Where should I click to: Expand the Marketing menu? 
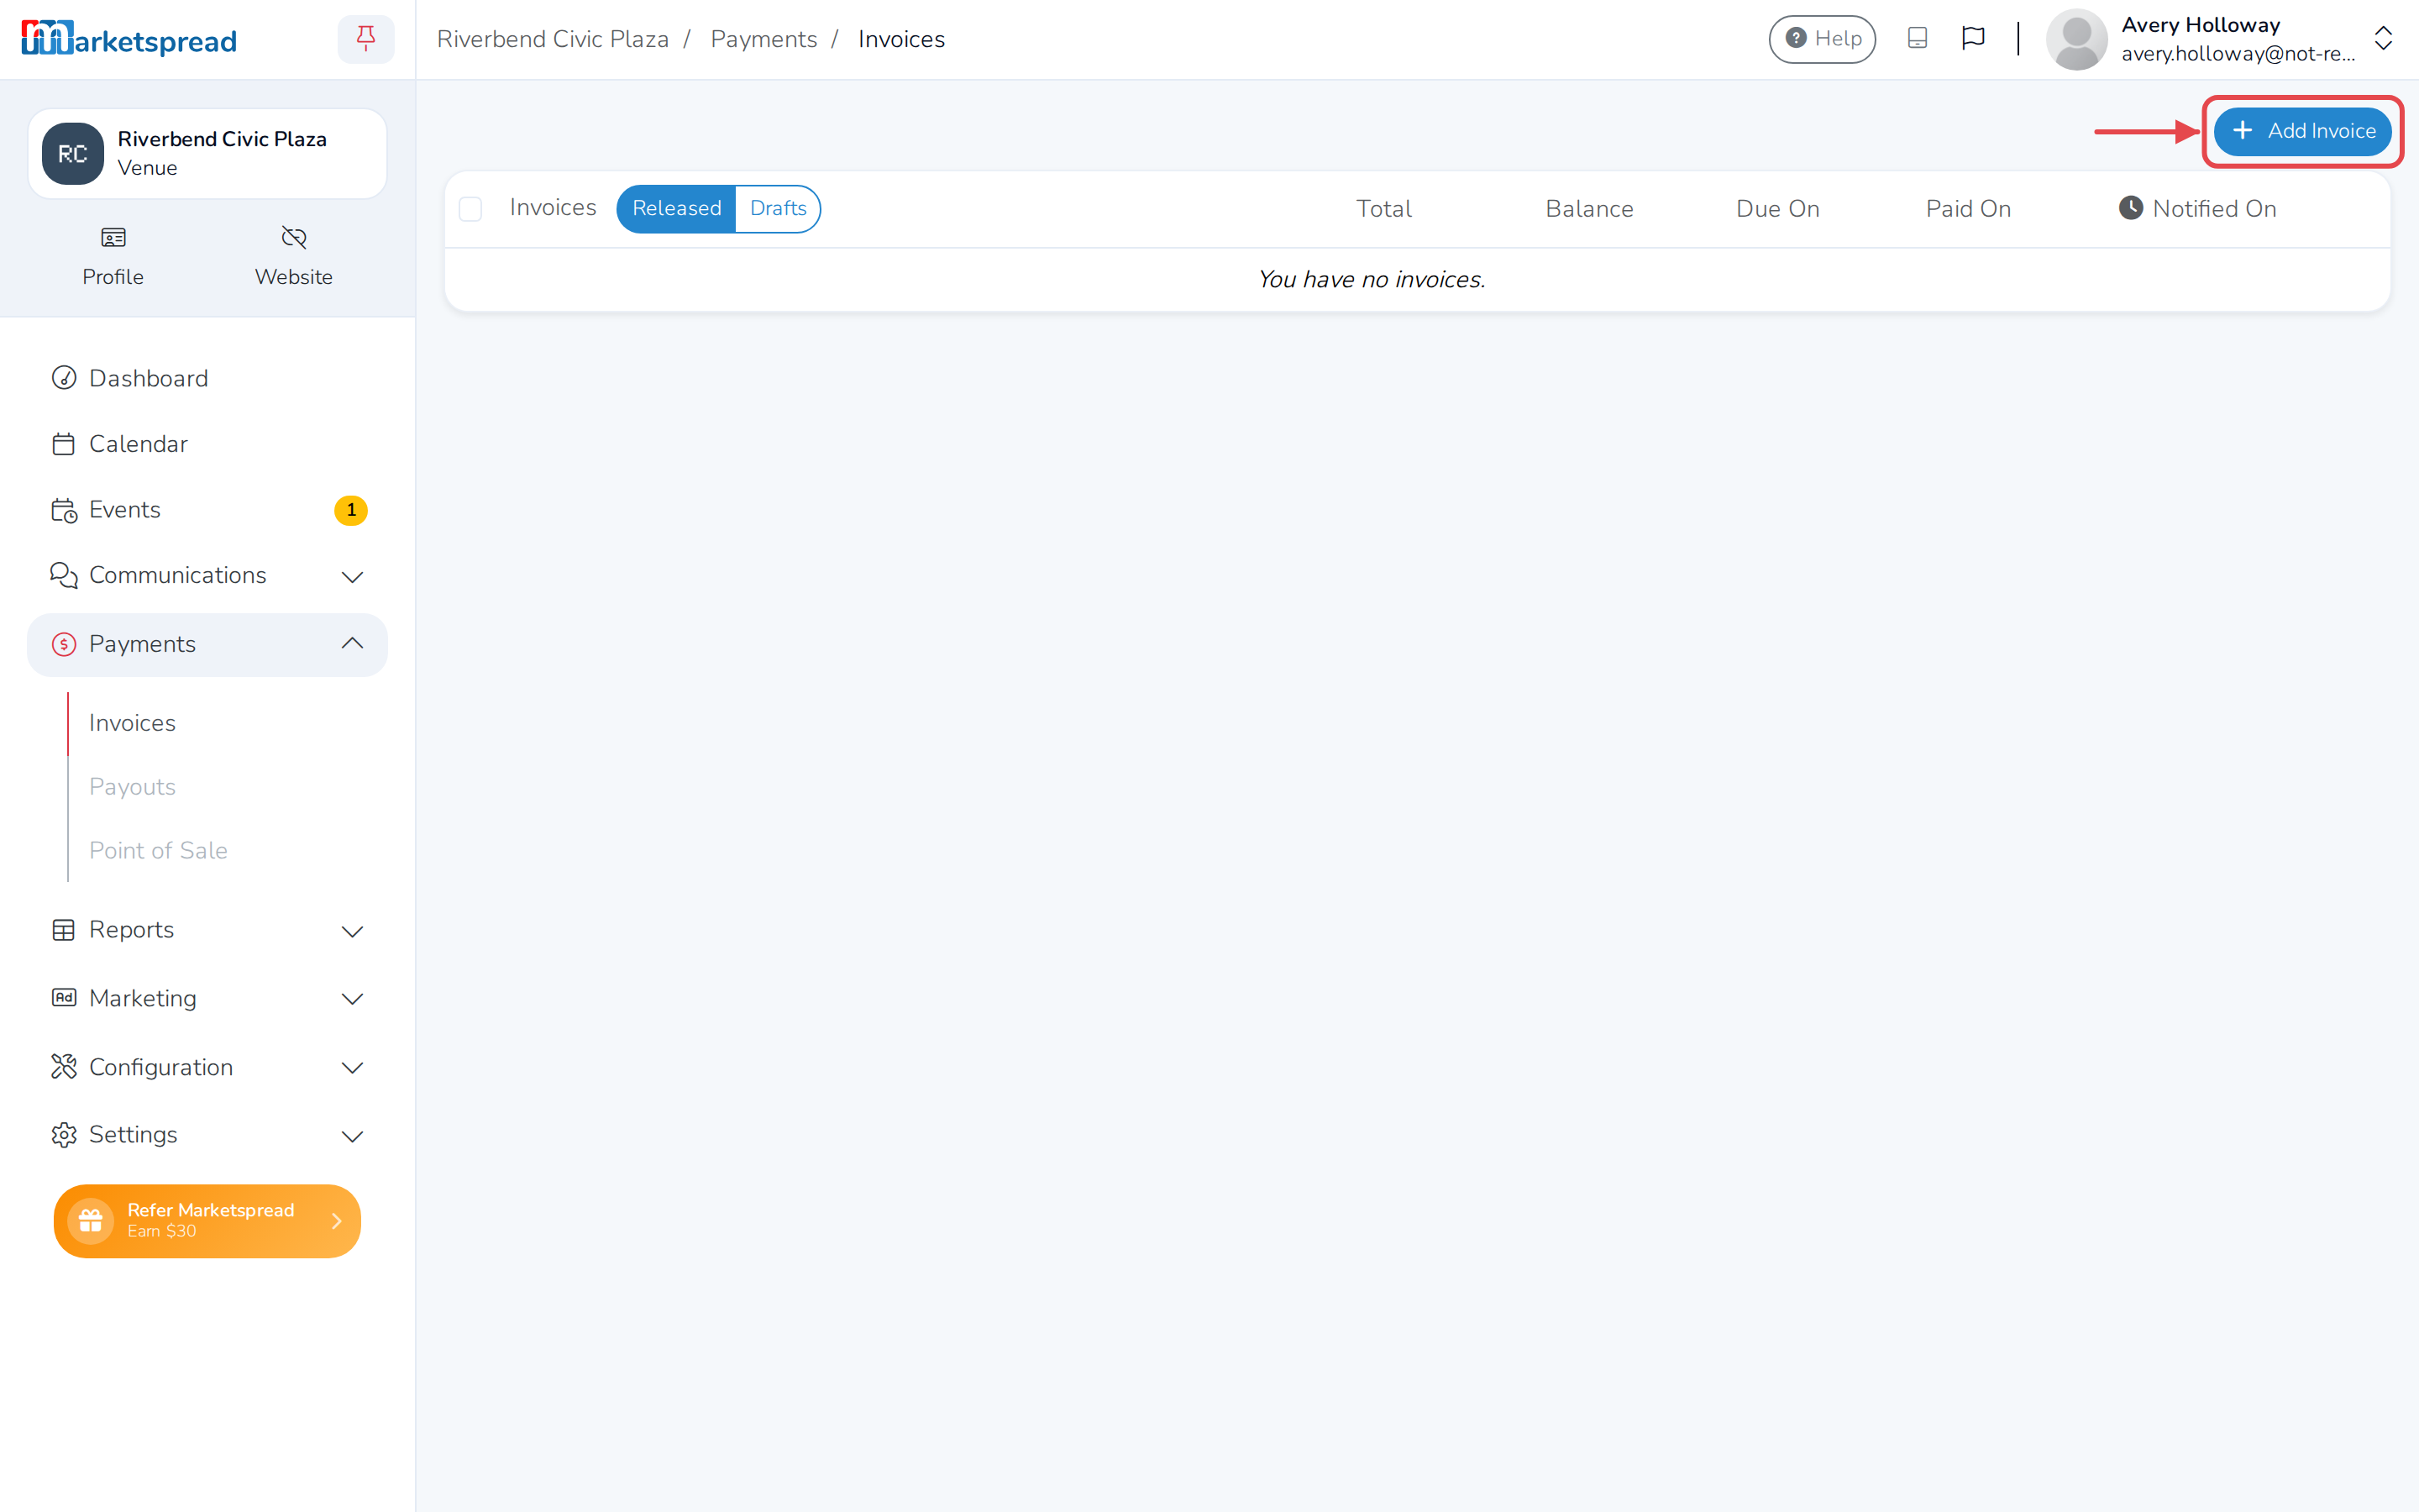tap(207, 998)
